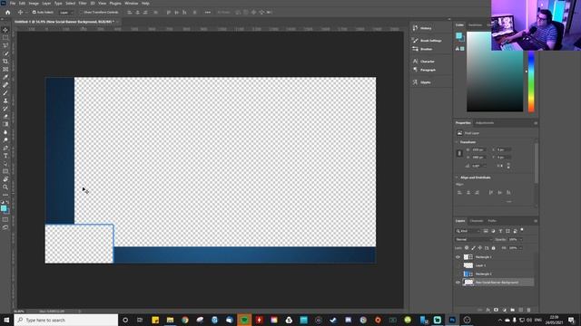Hide the Rectangle 1 layer
The width and height of the screenshot is (581, 326).
pos(458,257)
